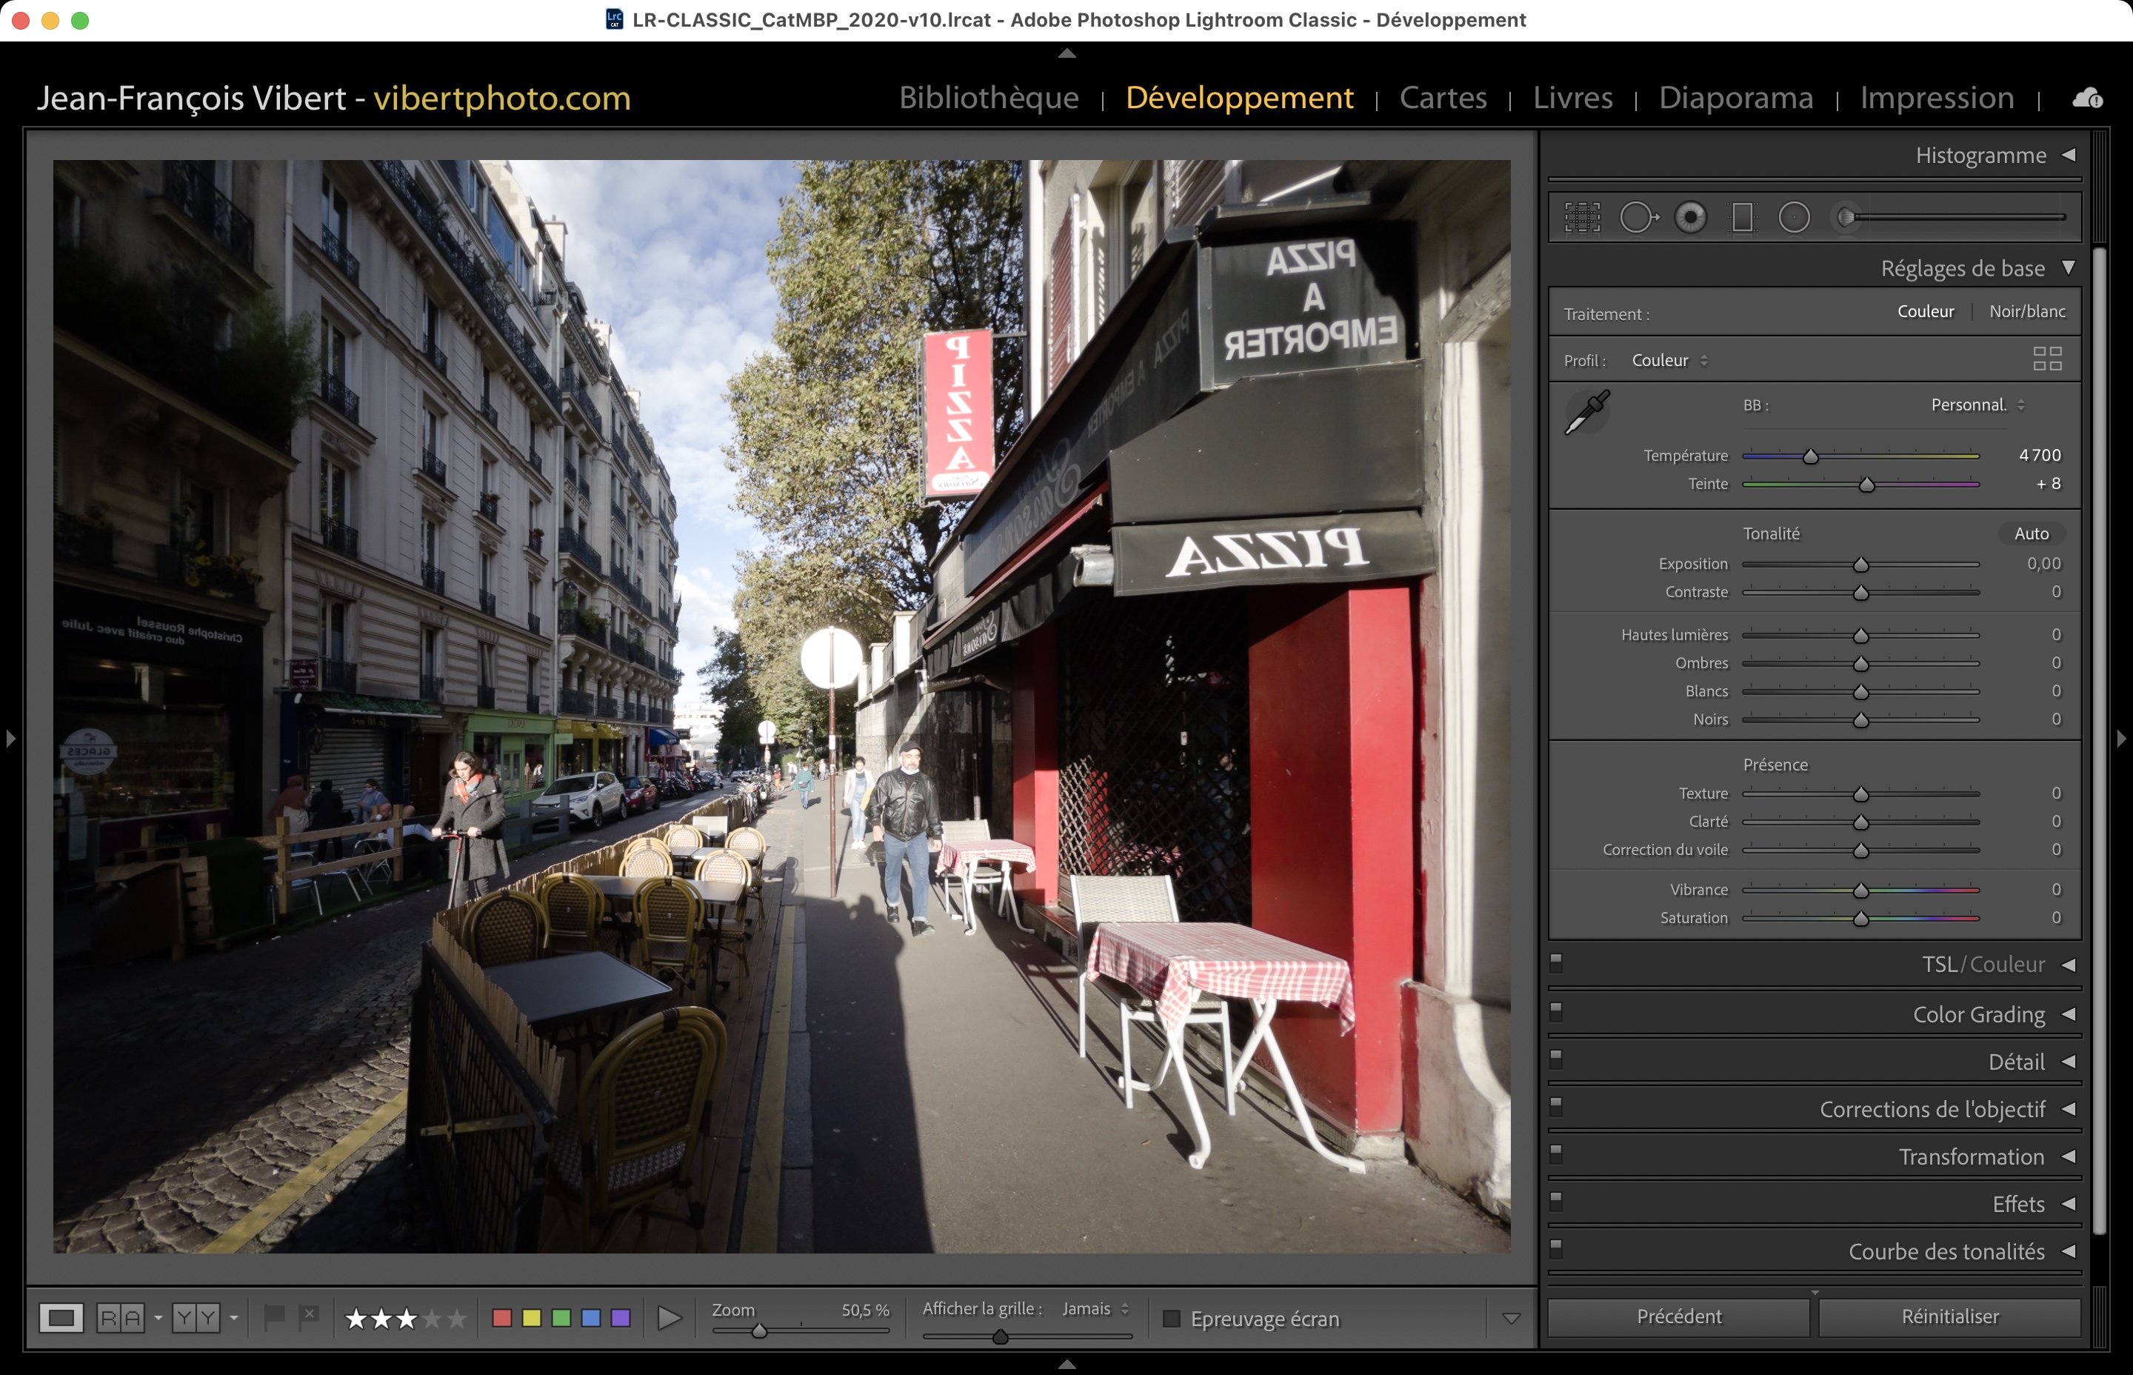Expand the Courbe des tonalités panel
2133x1375 pixels.
pos(1946,1252)
